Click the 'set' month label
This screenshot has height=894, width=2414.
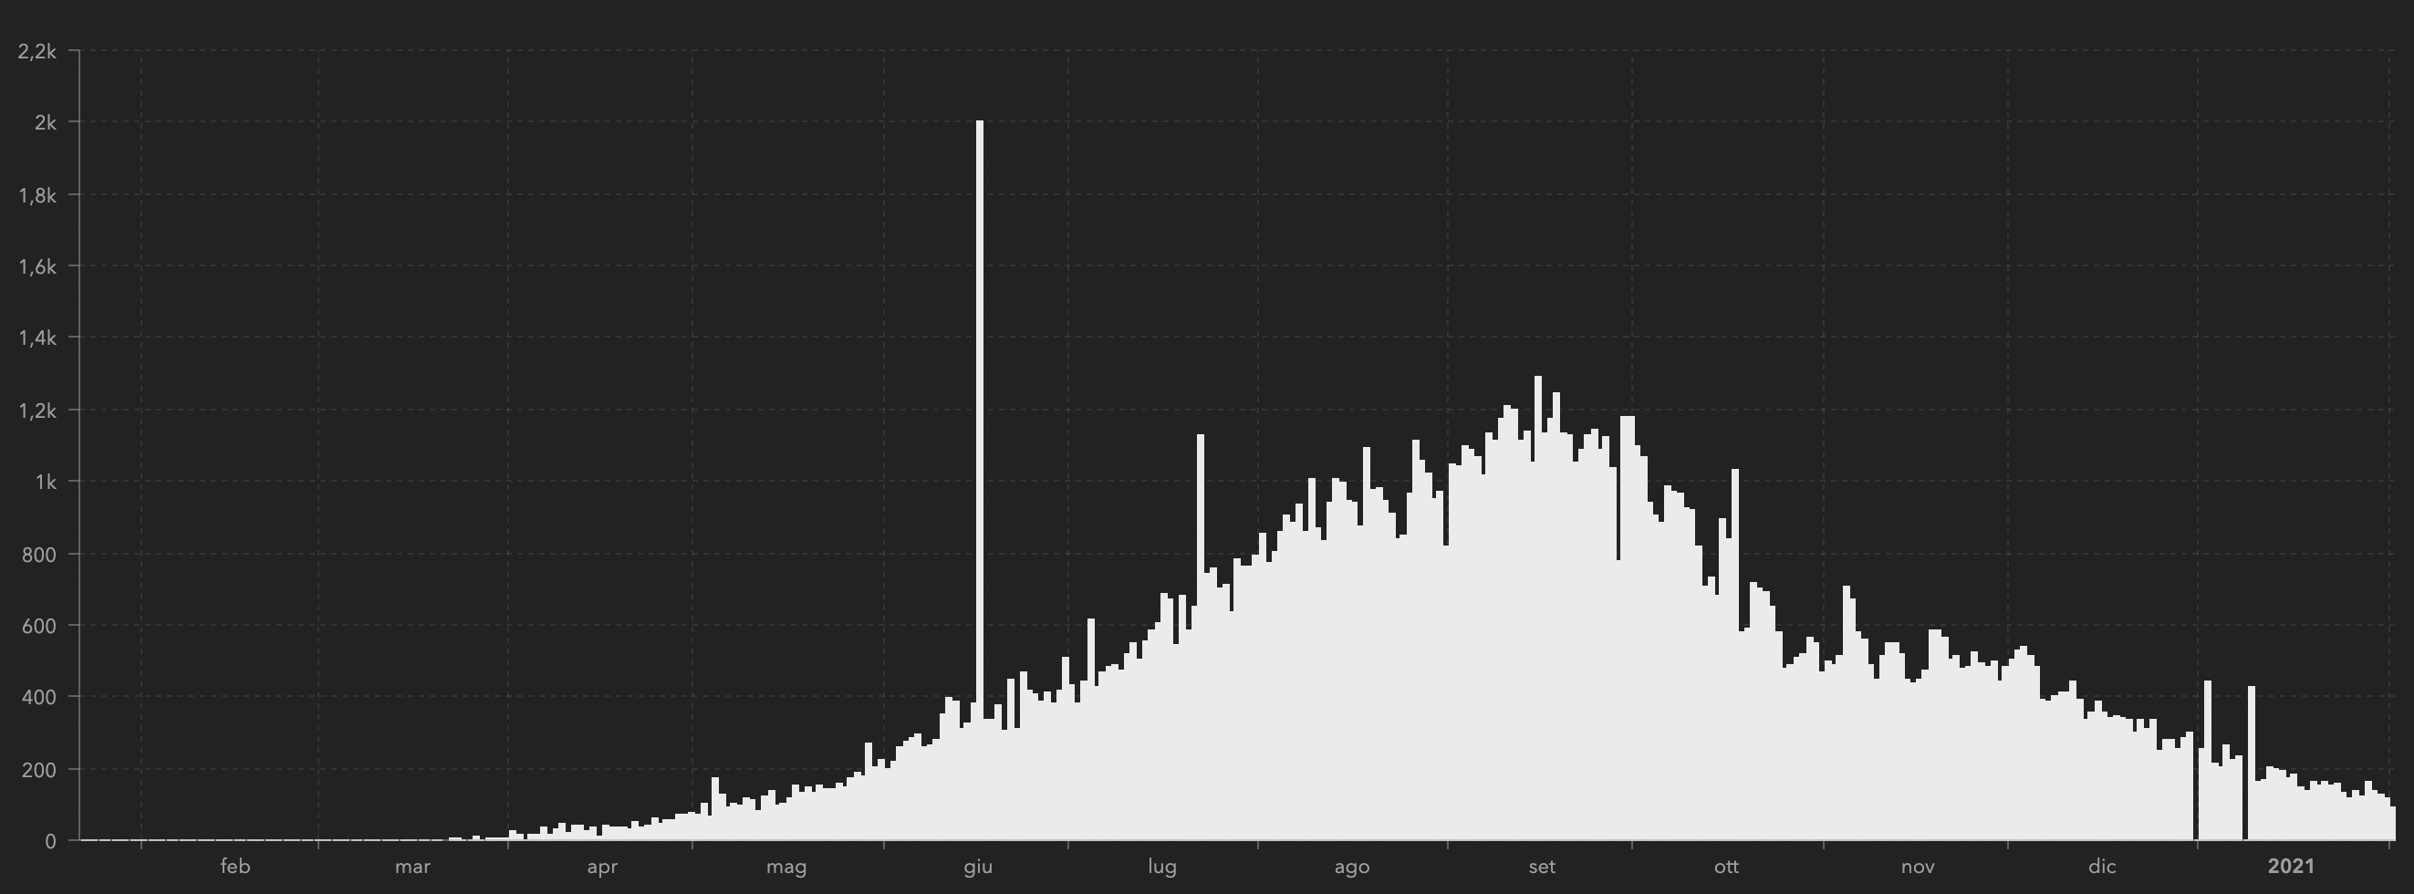[x=1542, y=867]
